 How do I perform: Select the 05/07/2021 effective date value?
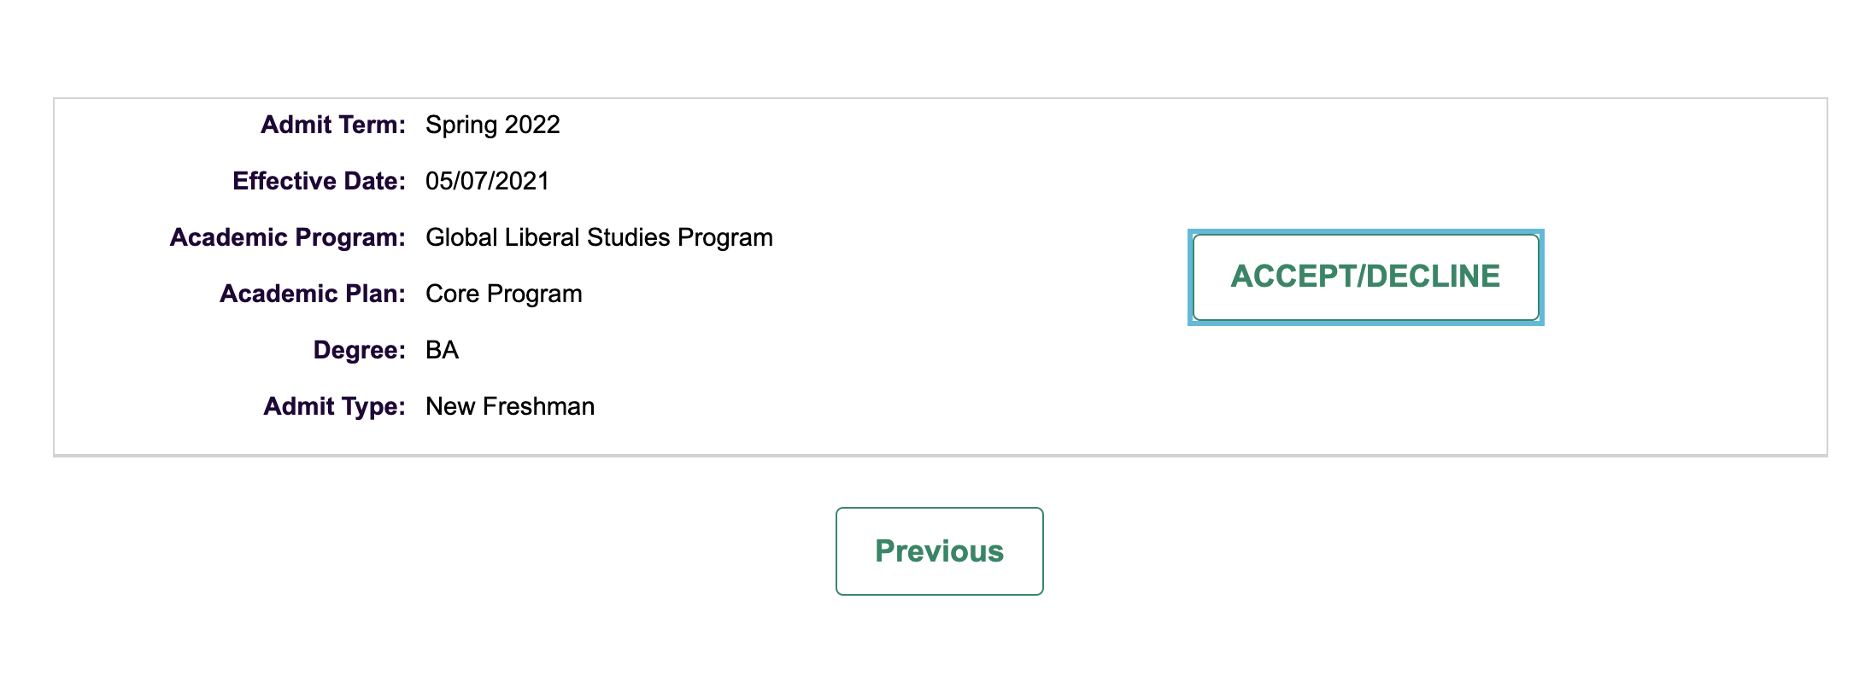click(487, 181)
